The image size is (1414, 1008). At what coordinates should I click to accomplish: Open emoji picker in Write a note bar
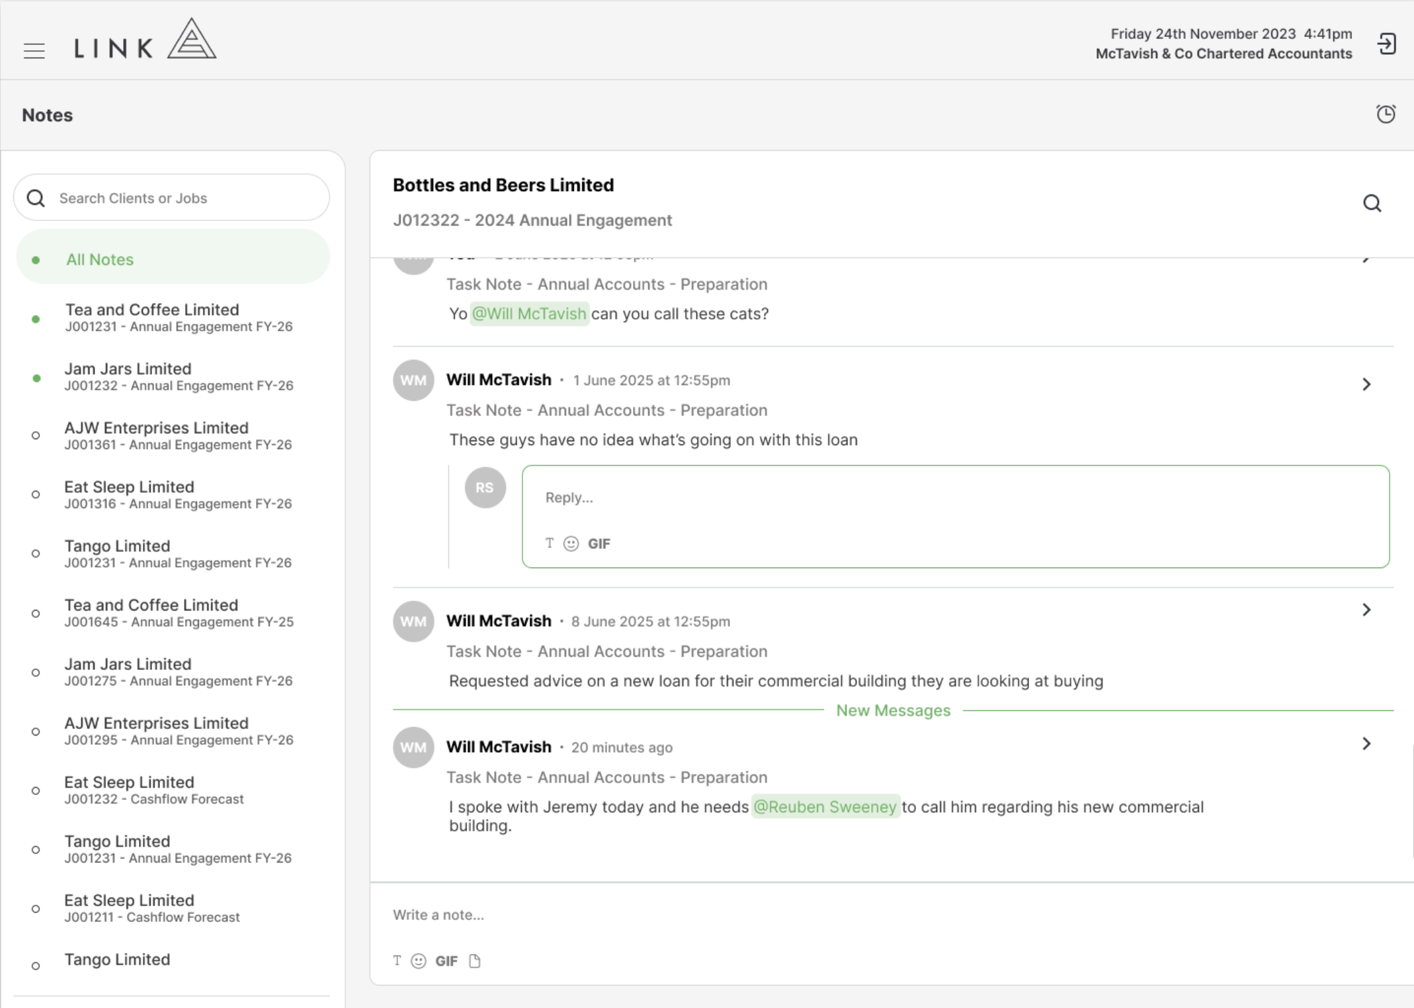click(x=418, y=961)
